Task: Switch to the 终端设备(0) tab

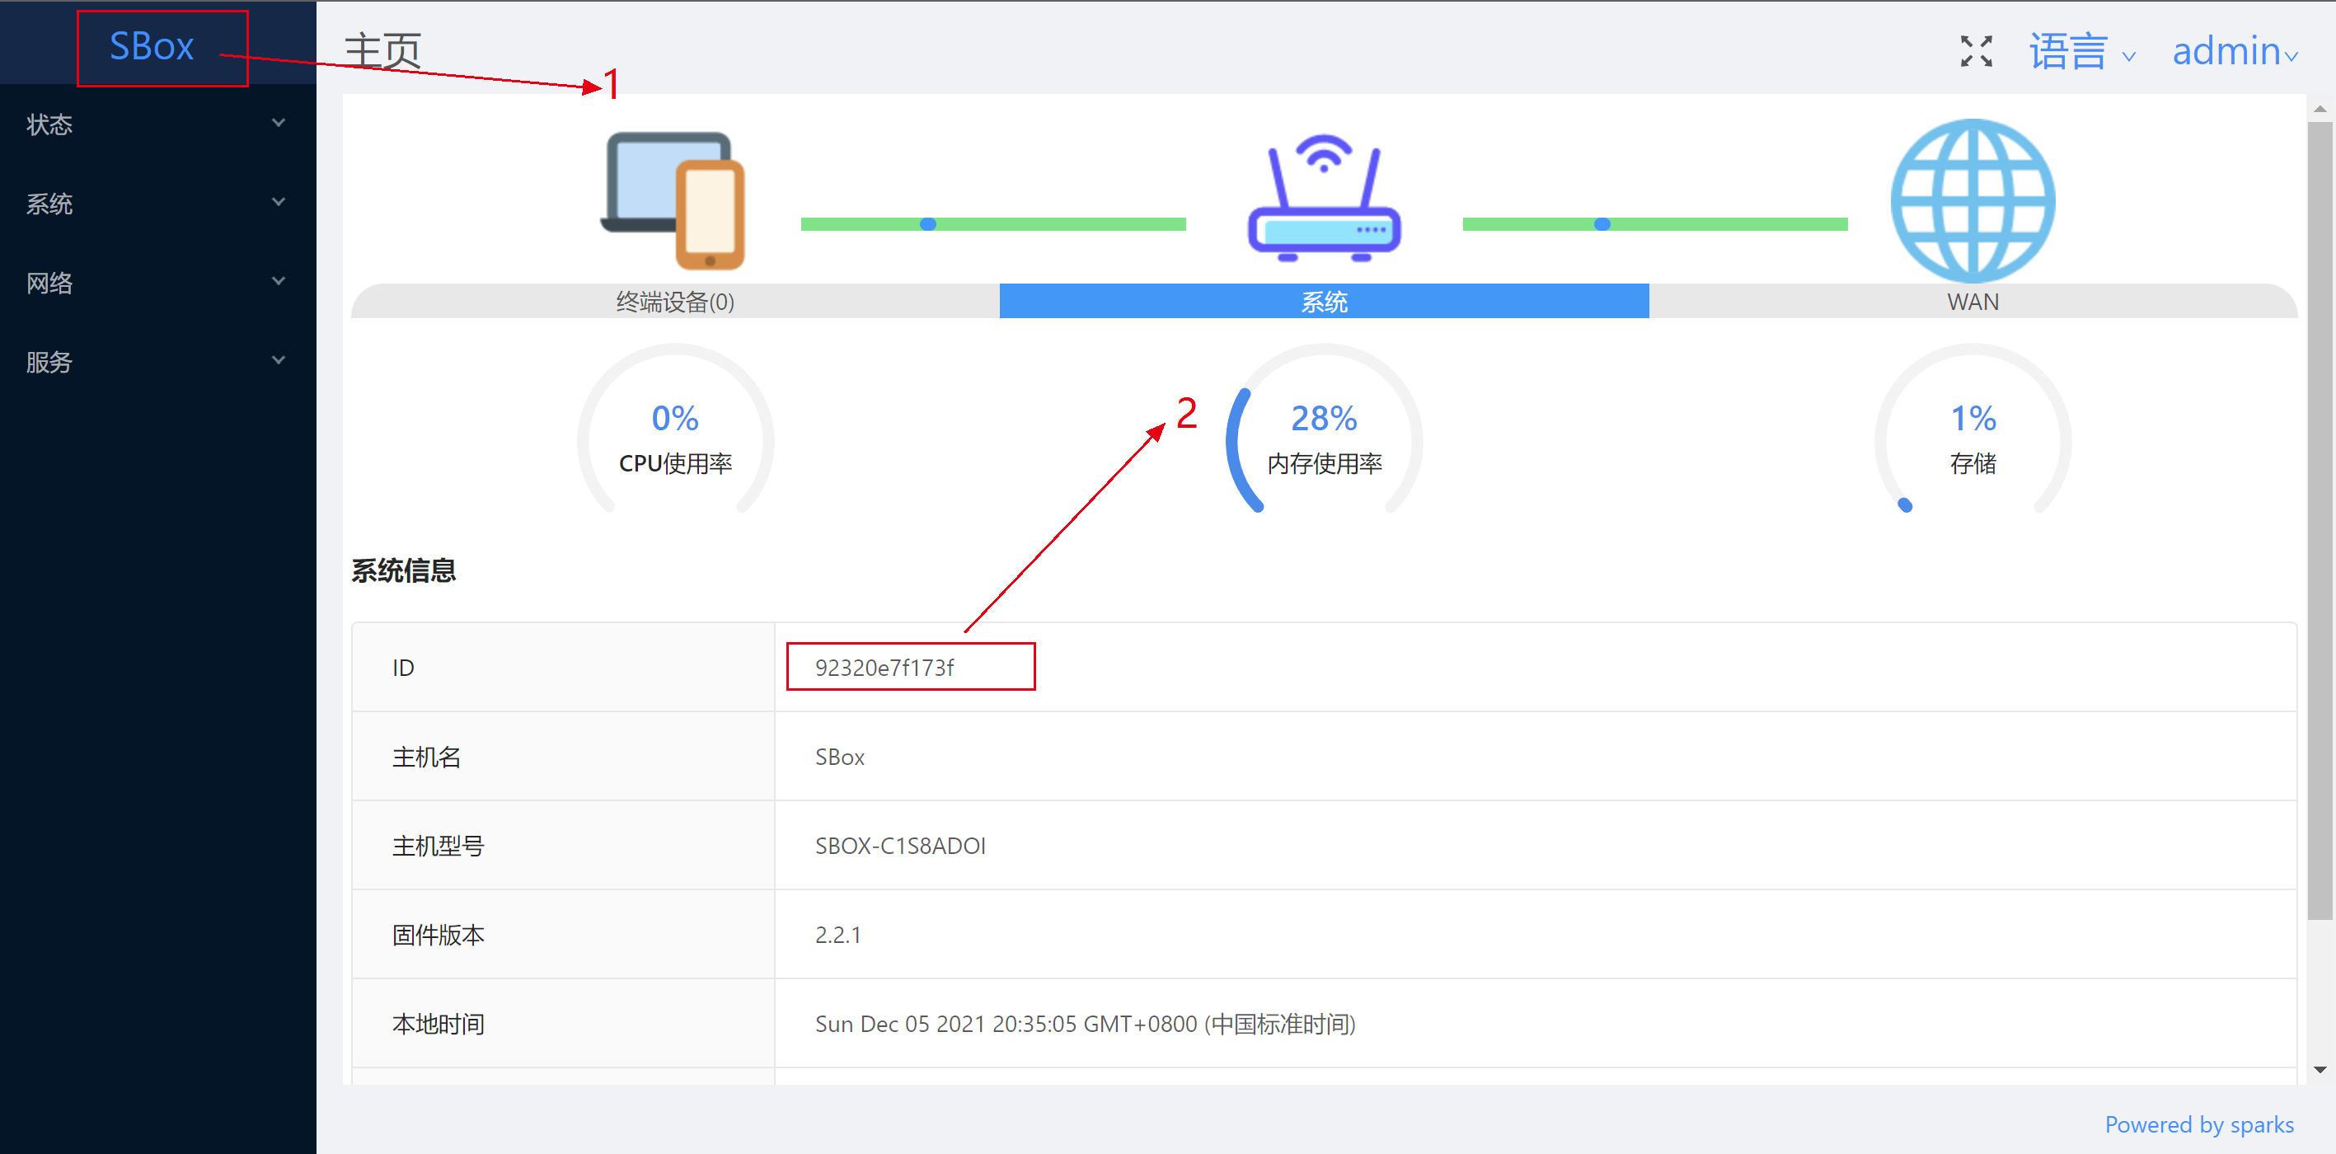Action: (x=675, y=302)
